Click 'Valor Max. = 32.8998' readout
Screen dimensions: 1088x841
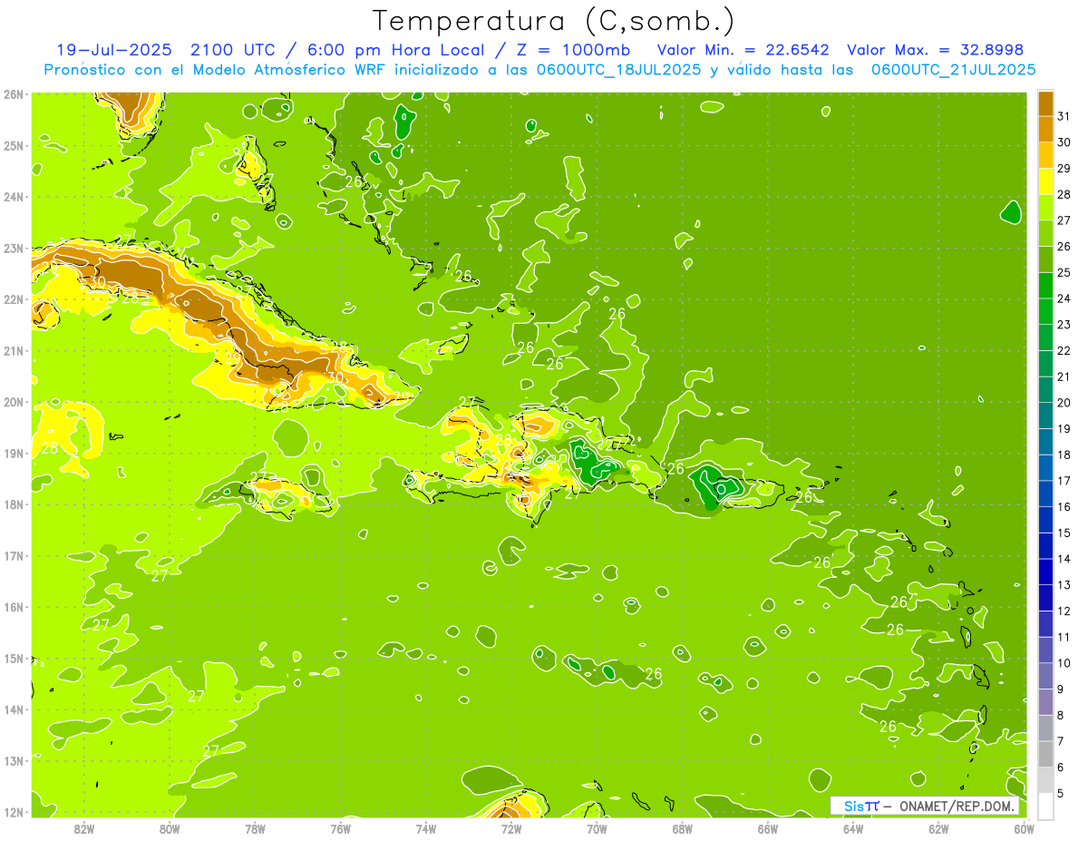(x=937, y=50)
